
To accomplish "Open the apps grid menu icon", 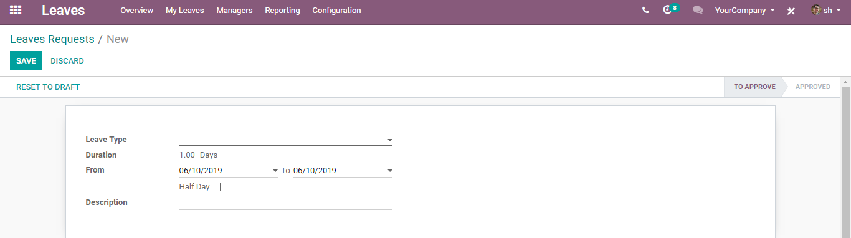I will tap(16, 10).
